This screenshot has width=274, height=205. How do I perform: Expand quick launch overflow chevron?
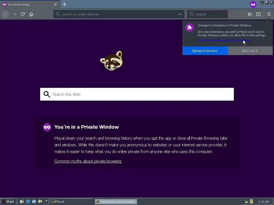pos(46,201)
